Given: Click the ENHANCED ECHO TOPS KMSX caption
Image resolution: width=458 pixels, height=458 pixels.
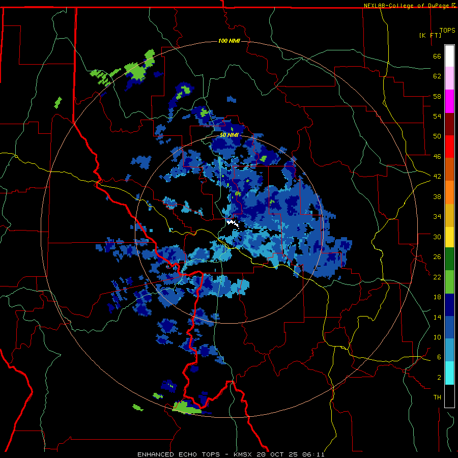Looking at the screenshot, I should point(231,454).
